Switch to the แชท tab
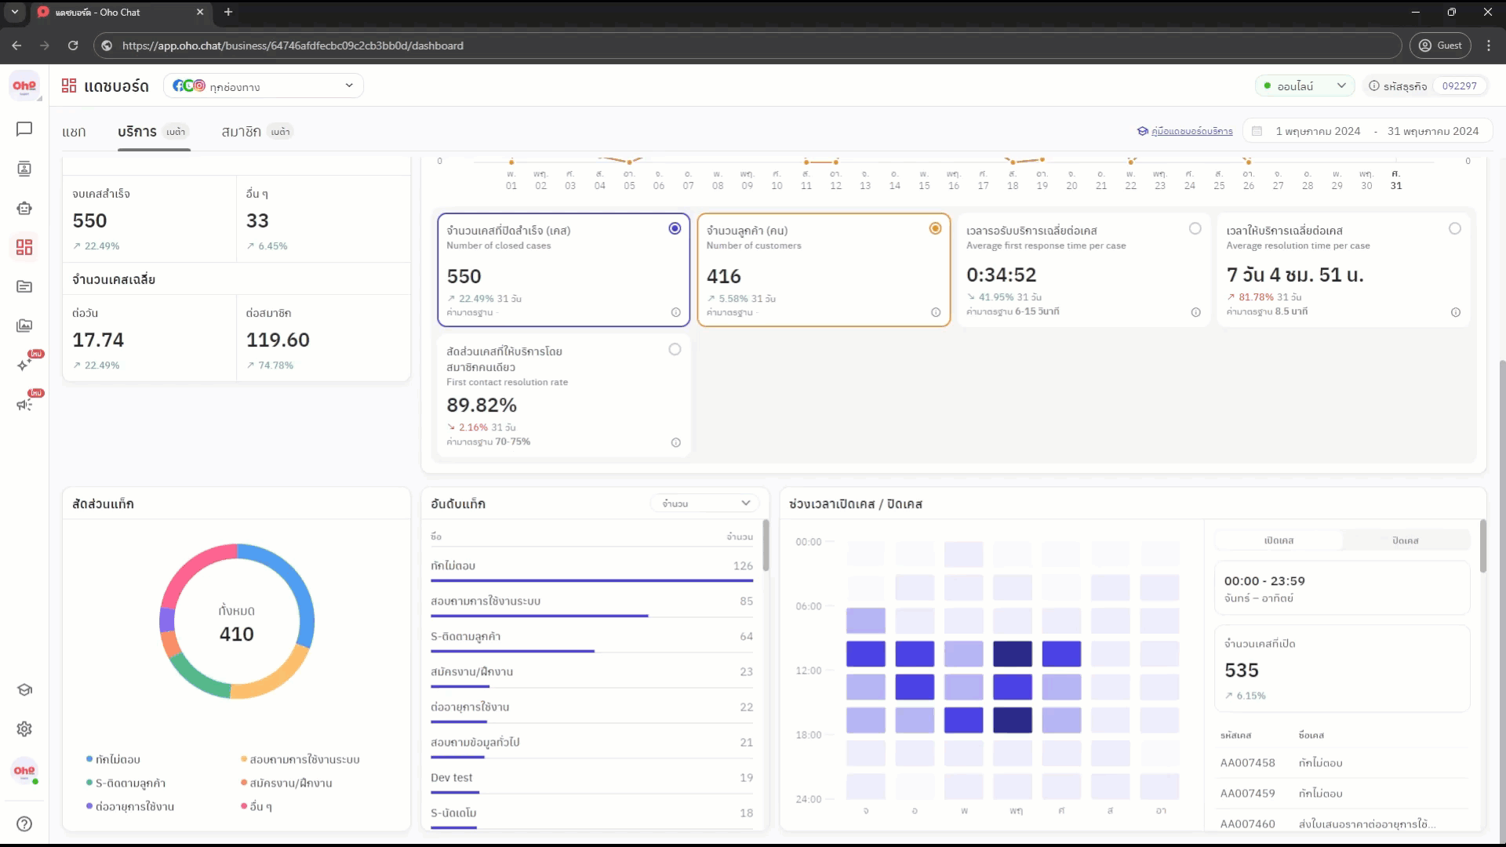 point(74,131)
